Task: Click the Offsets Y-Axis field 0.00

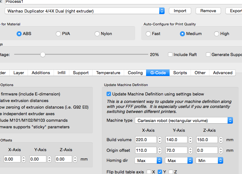Action: tap(38, 159)
